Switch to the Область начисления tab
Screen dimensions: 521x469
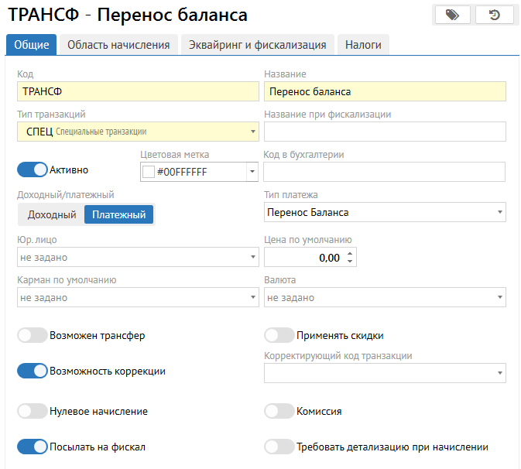118,45
